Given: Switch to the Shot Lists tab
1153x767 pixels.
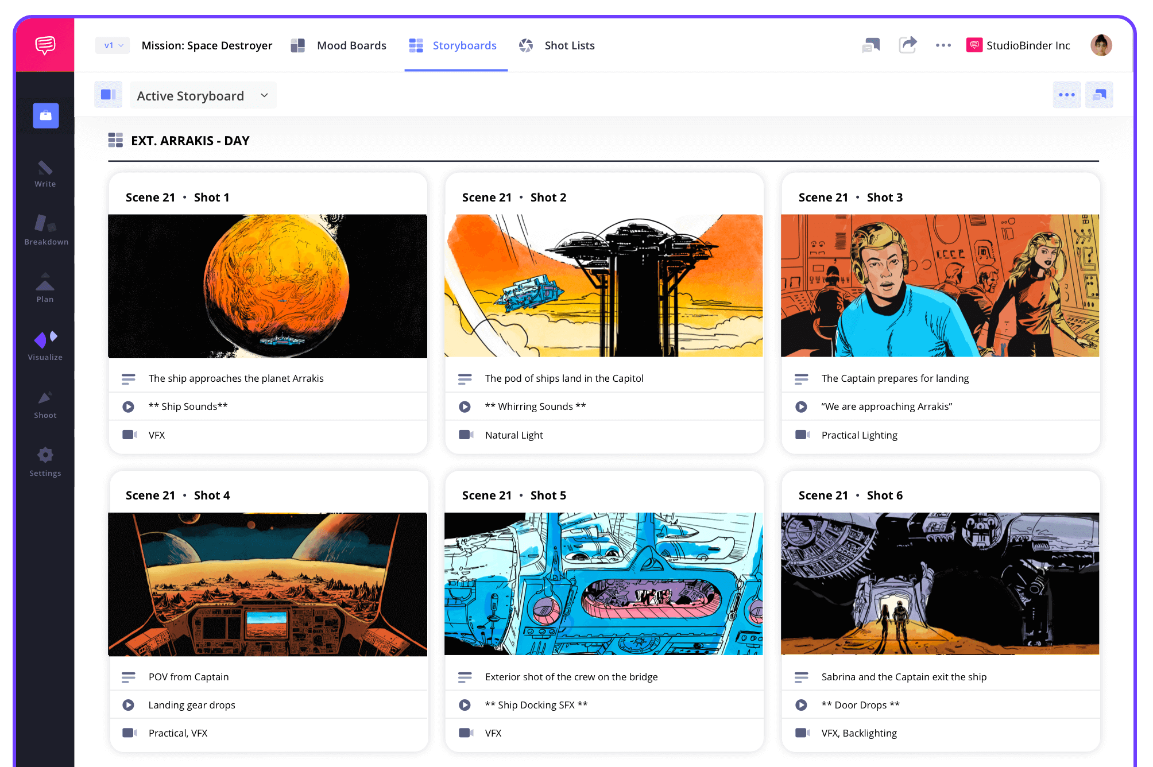Looking at the screenshot, I should tap(569, 45).
